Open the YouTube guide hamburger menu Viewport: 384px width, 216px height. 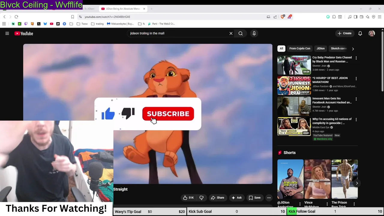(x=7, y=34)
